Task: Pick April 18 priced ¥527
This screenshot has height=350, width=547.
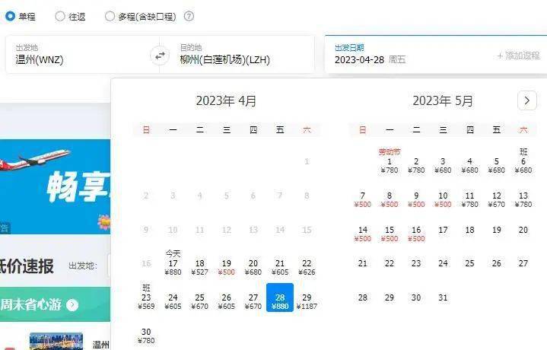Action: (199, 267)
